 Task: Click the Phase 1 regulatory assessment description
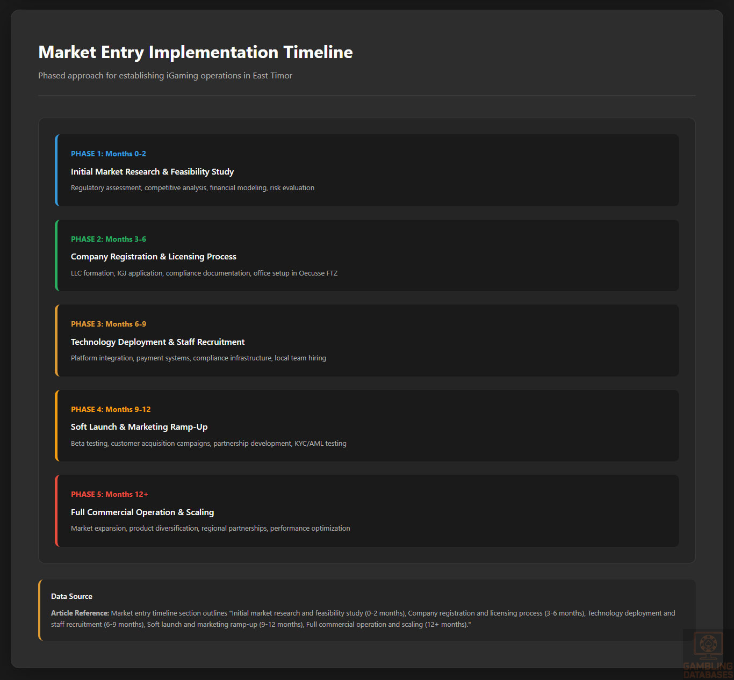coord(192,188)
